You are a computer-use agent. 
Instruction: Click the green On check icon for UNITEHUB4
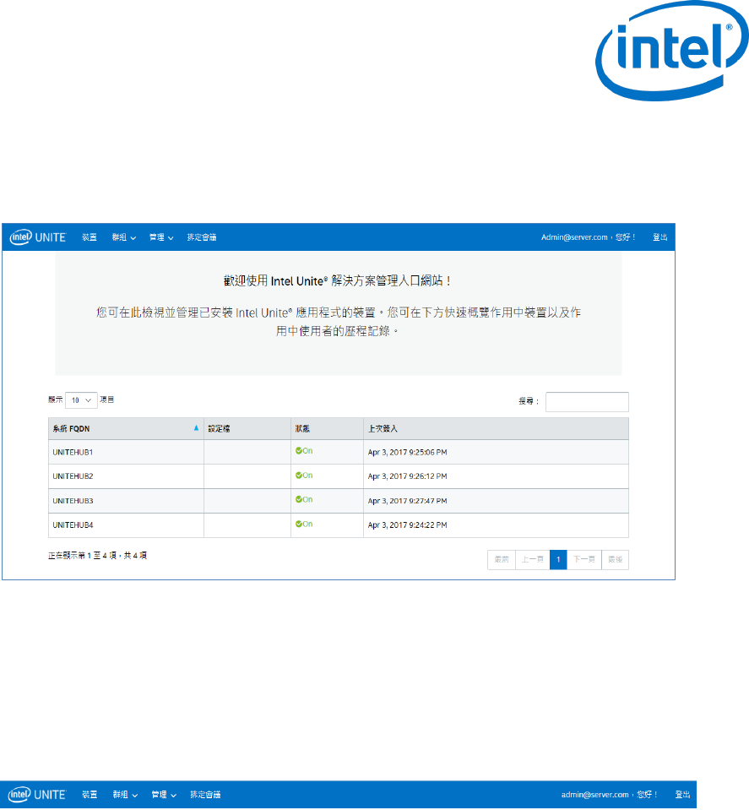[x=299, y=524]
